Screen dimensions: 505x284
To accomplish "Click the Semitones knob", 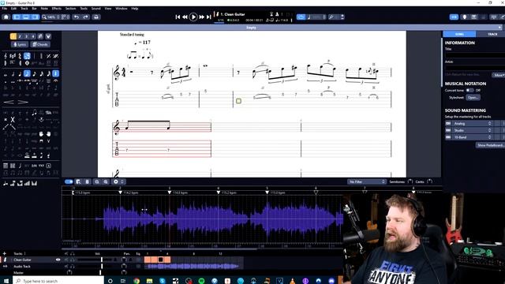I will (x=410, y=182).
